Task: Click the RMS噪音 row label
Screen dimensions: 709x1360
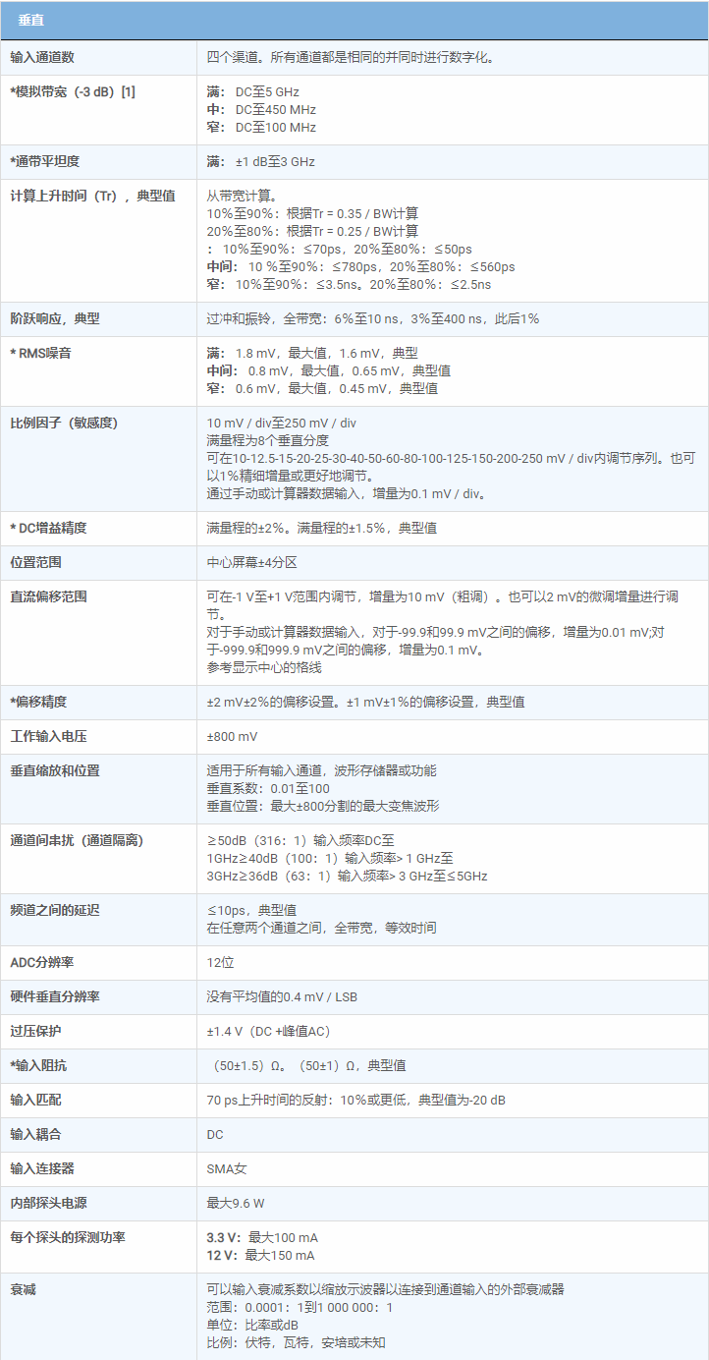Action: click(41, 353)
